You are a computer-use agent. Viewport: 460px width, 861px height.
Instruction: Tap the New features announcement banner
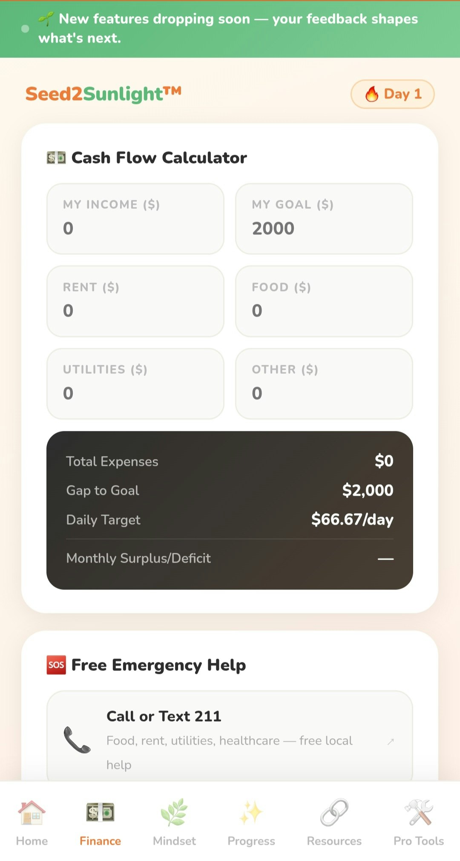pyautogui.click(x=230, y=29)
